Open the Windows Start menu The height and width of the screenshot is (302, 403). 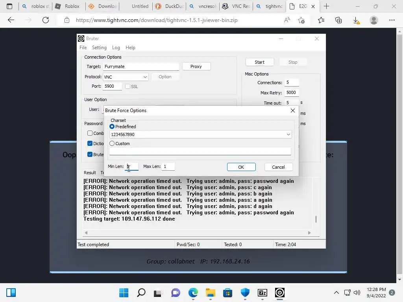[x=124, y=293]
